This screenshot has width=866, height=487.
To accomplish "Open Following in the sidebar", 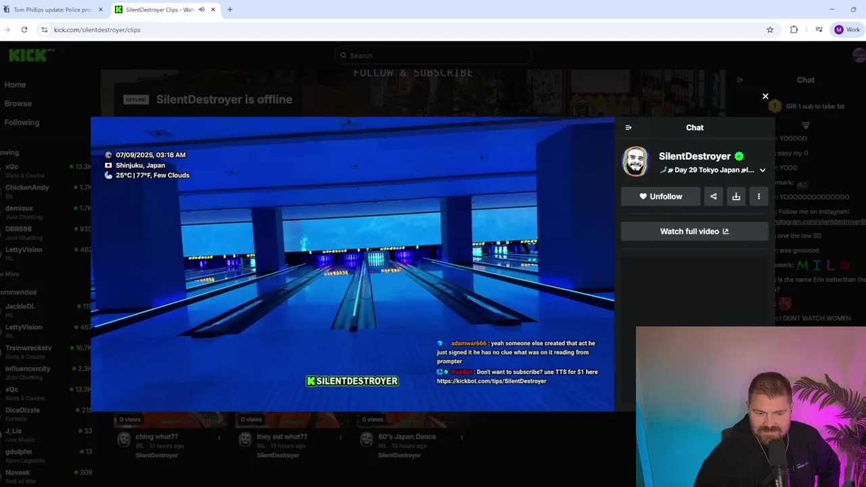I will click(22, 122).
